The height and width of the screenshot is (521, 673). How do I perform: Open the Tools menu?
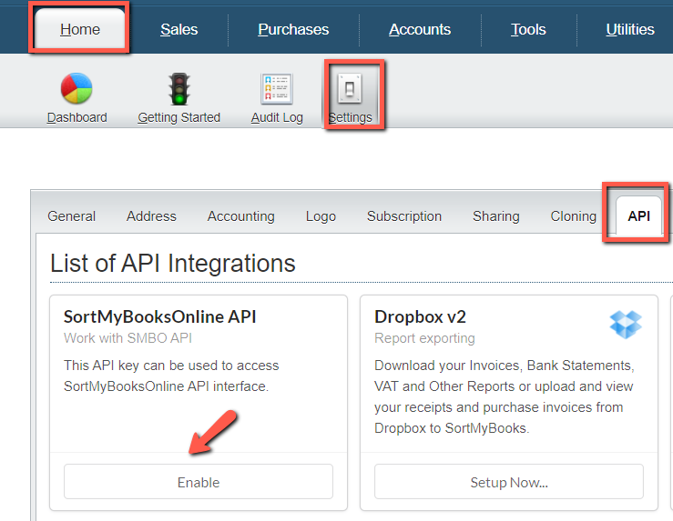(528, 29)
